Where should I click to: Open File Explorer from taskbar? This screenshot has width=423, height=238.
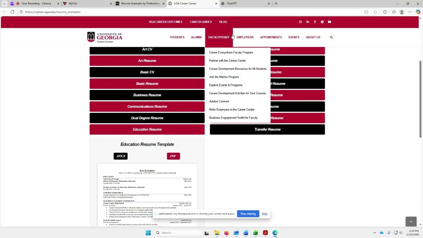[x=217, y=233]
